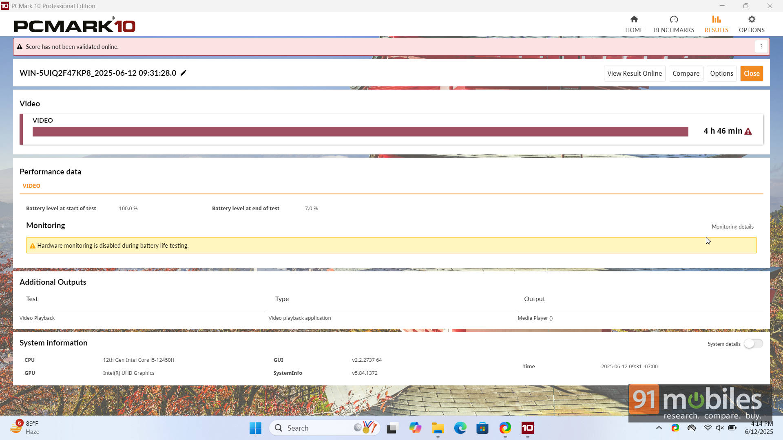Image resolution: width=783 pixels, height=440 pixels.
Task: Click the PCMark 10 logo
Action: tap(75, 25)
